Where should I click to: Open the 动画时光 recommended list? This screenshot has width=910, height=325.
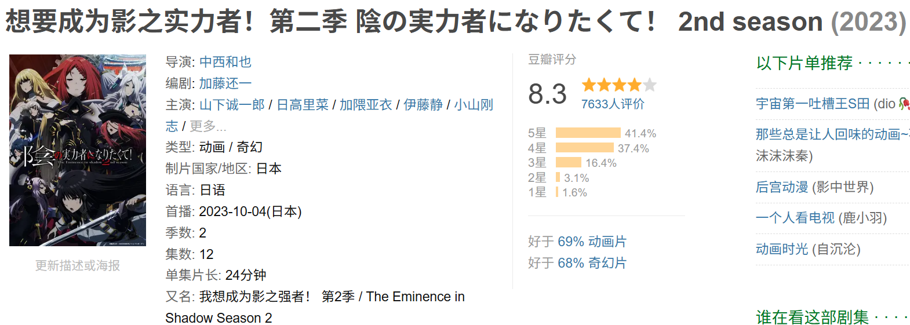point(782,249)
